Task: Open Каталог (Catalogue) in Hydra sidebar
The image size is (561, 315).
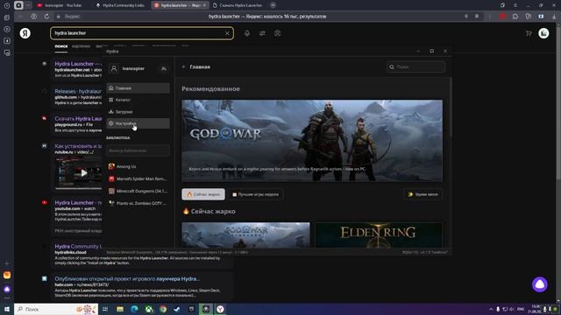Action: point(138,100)
